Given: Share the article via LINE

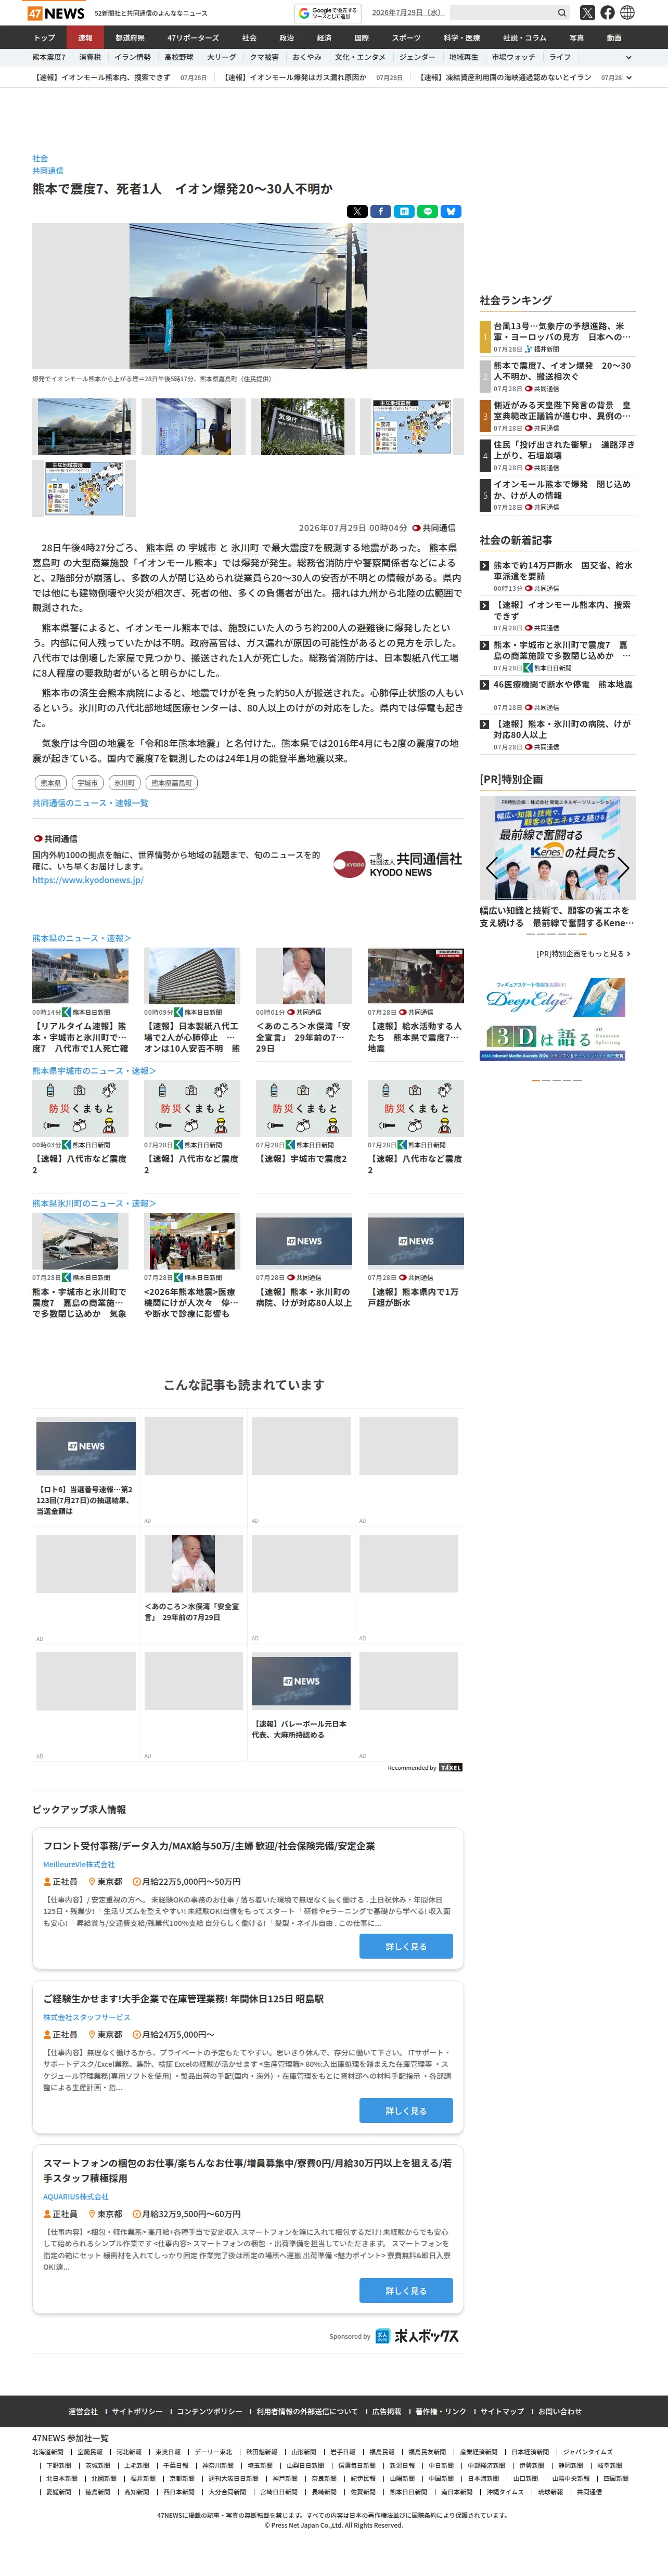Looking at the screenshot, I should pyautogui.click(x=427, y=212).
